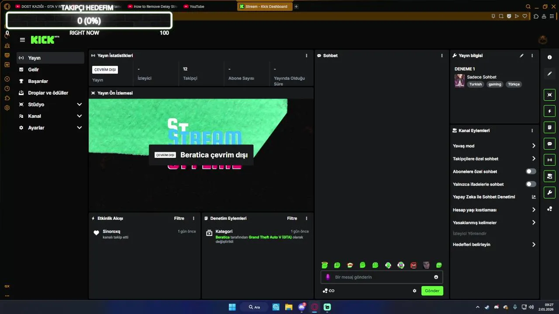
Task: Open the Sohbet panel three-dot menu
Action: [x=442, y=55]
